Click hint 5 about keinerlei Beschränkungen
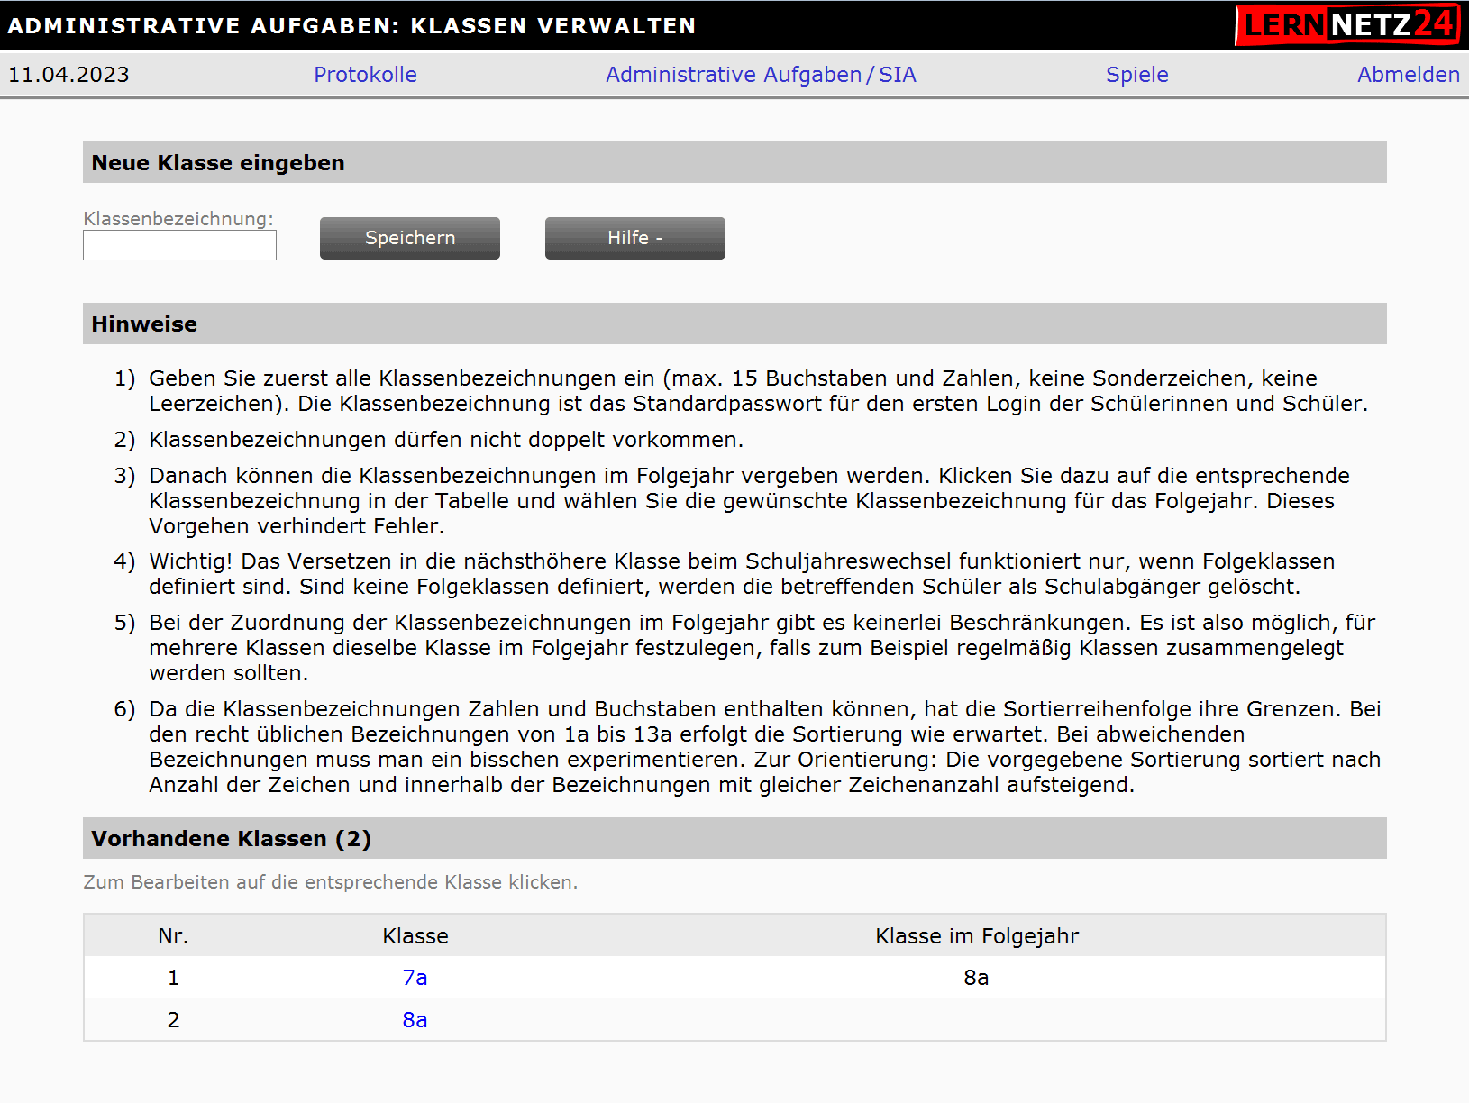This screenshot has height=1103, width=1469. 762,648
